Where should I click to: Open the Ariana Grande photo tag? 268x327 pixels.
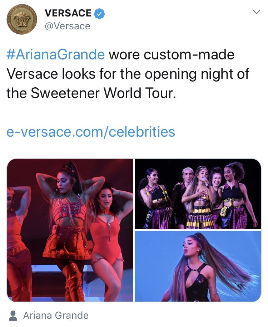tap(56, 315)
